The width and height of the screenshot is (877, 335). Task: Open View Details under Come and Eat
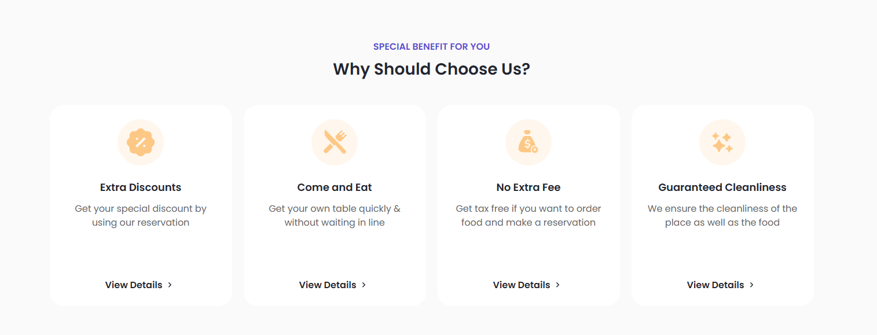pyautogui.click(x=333, y=285)
